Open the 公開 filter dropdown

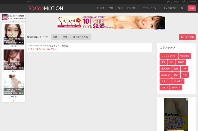(55, 37)
